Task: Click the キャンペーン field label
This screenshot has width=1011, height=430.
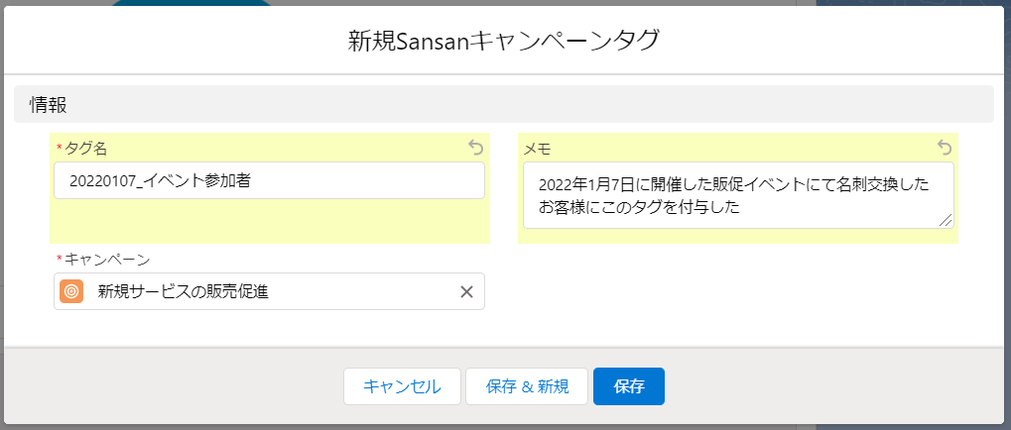Action: point(107,260)
